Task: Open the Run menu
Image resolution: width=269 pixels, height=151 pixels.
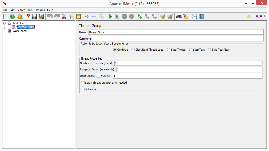Action: pos(30,10)
